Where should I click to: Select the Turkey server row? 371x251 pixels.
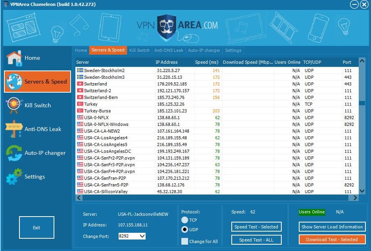[217, 104]
